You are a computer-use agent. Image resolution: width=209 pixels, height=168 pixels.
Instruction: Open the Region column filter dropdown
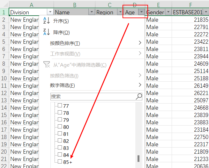[x=120, y=12]
